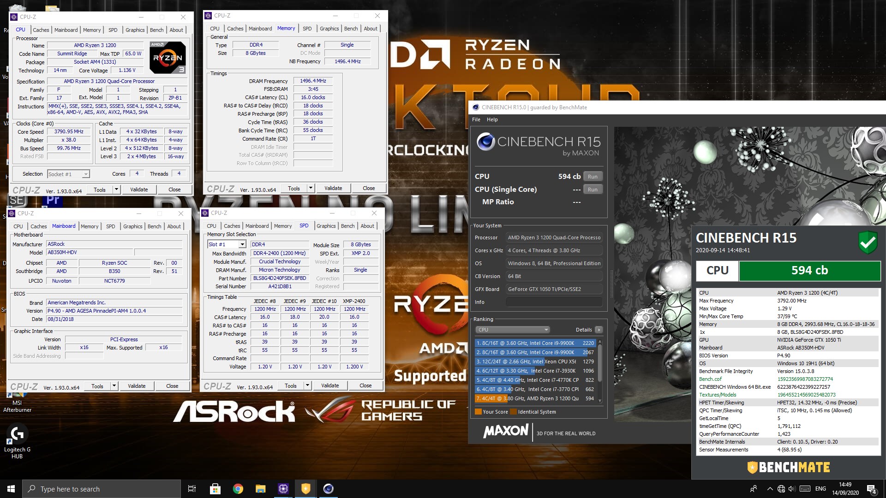Open Microsoft Store from the taskbar

pyautogui.click(x=215, y=489)
